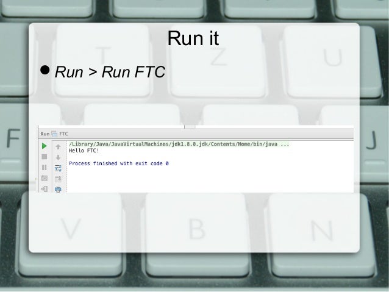Click the 'Run > Run FTC' bullet text
The image size is (389, 292).
click(x=110, y=72)
